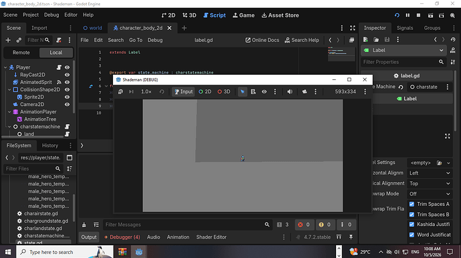Collapse the Player node tree
The image size is (461, 258).
[5, 67]
